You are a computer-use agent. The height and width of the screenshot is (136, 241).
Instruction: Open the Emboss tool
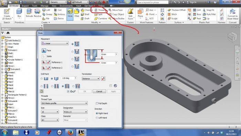pos(59,14)
